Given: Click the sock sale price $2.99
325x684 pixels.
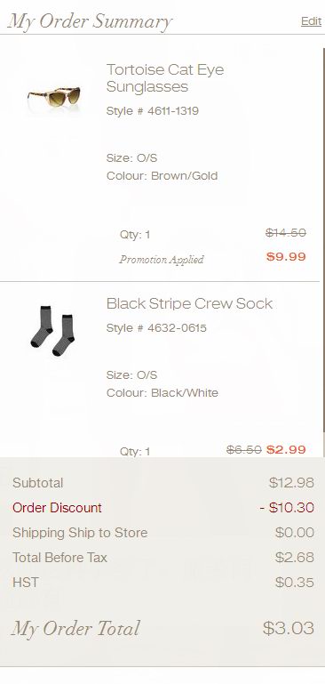Looking at the screenshot, I should click(286, 449).
